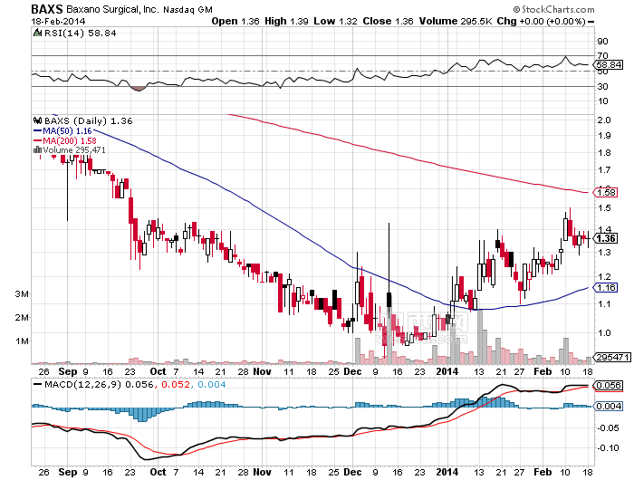Click the Close 1.36 value
This screenshot has height=480, width=634.
pos(388,21)
